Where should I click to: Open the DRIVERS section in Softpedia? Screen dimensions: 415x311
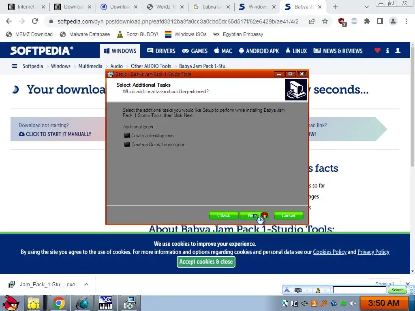(161, 51)
